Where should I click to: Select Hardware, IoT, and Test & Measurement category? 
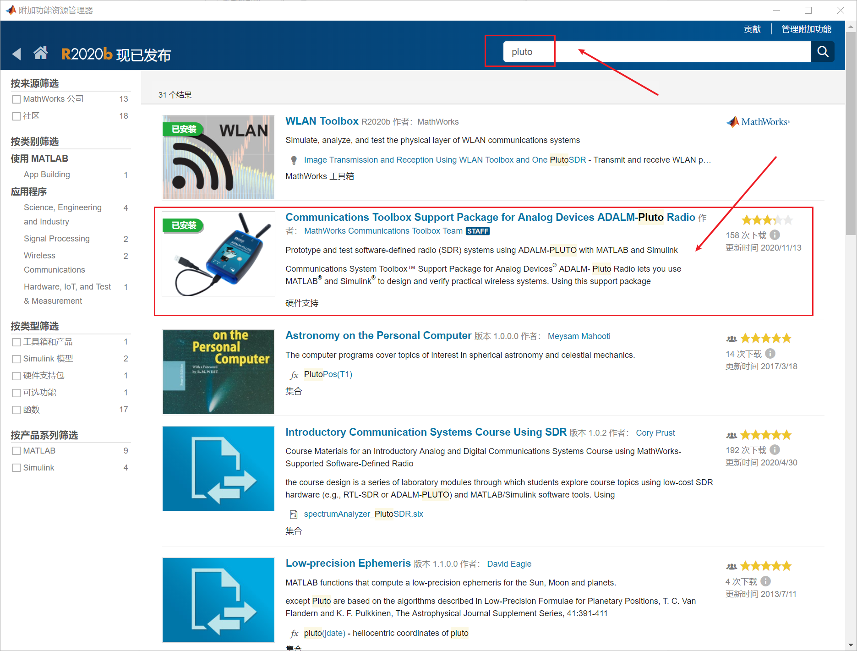[x=67, y=294]
